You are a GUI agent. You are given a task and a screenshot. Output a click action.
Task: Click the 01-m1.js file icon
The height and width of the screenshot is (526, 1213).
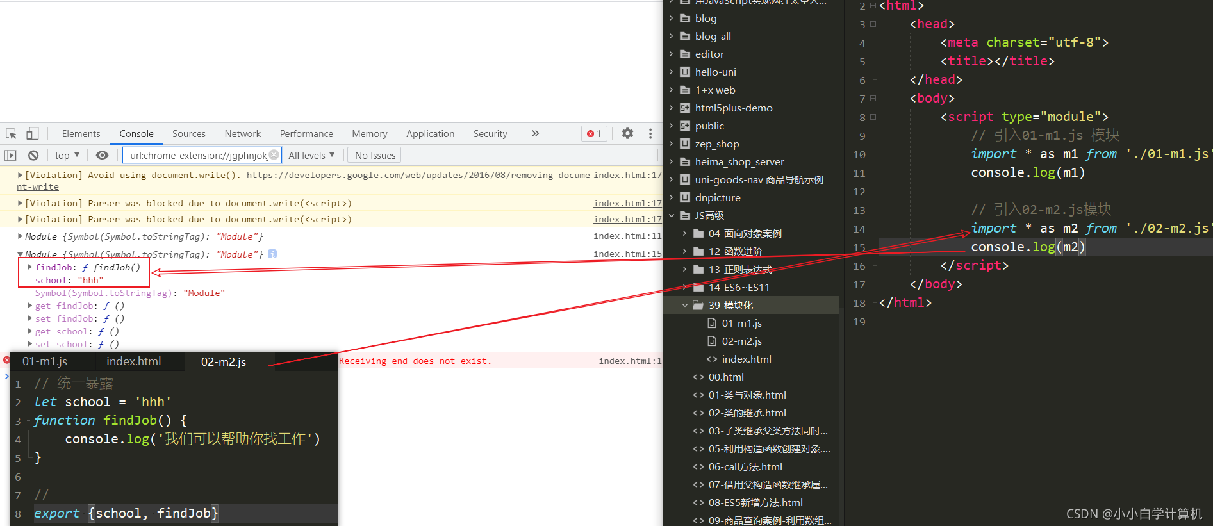click(711, 323)
